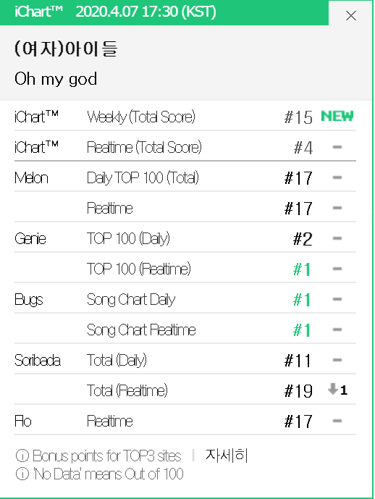Click the artist name (여자)아이들

66,49
